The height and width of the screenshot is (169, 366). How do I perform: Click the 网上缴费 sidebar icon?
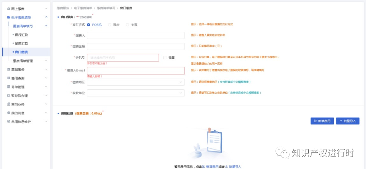8,8
